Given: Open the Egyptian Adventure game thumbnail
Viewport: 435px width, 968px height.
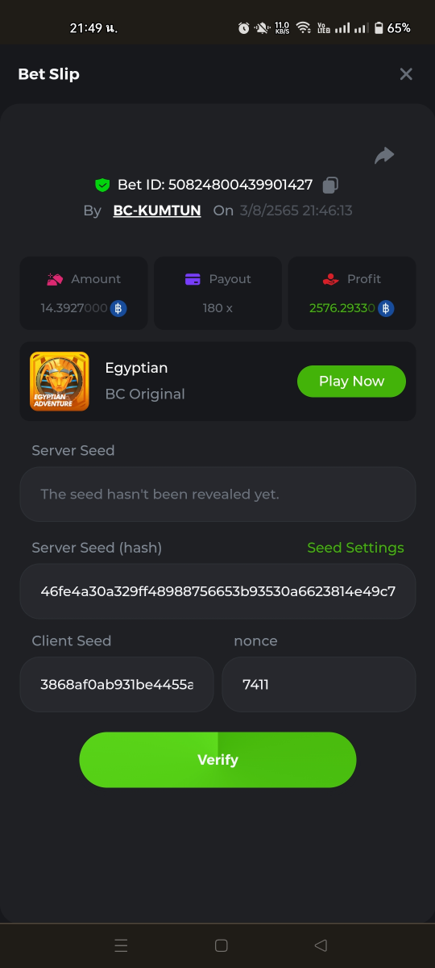Looking at the screenshot, I should point(60,381).
